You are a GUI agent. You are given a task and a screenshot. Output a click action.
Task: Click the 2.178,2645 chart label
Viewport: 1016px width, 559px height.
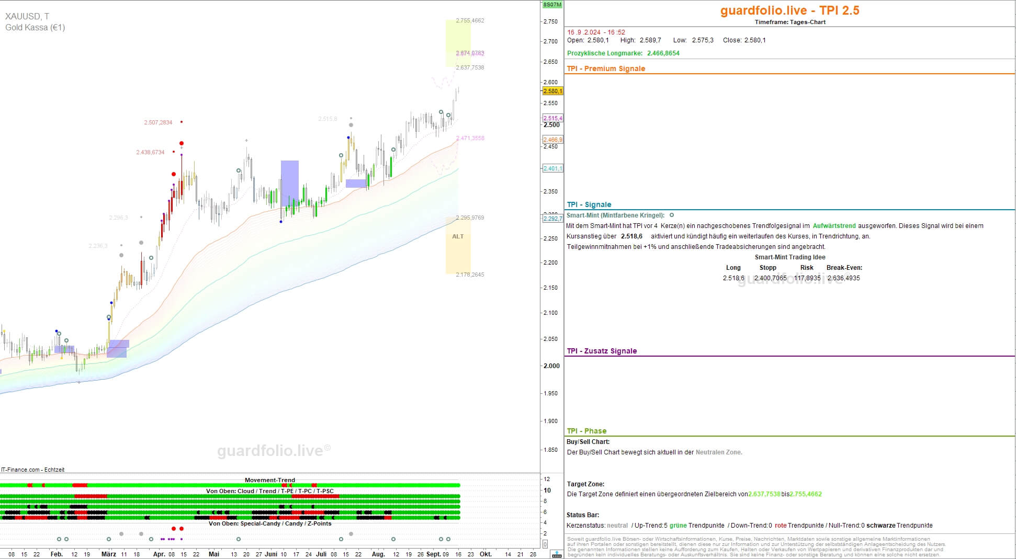click(x=470, y=275)
